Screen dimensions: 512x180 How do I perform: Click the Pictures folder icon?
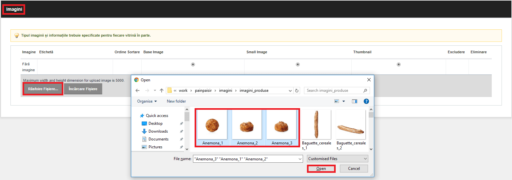pos(144,147)
